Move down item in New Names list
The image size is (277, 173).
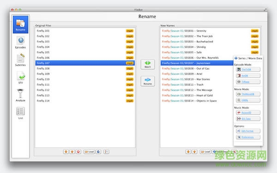188,152
